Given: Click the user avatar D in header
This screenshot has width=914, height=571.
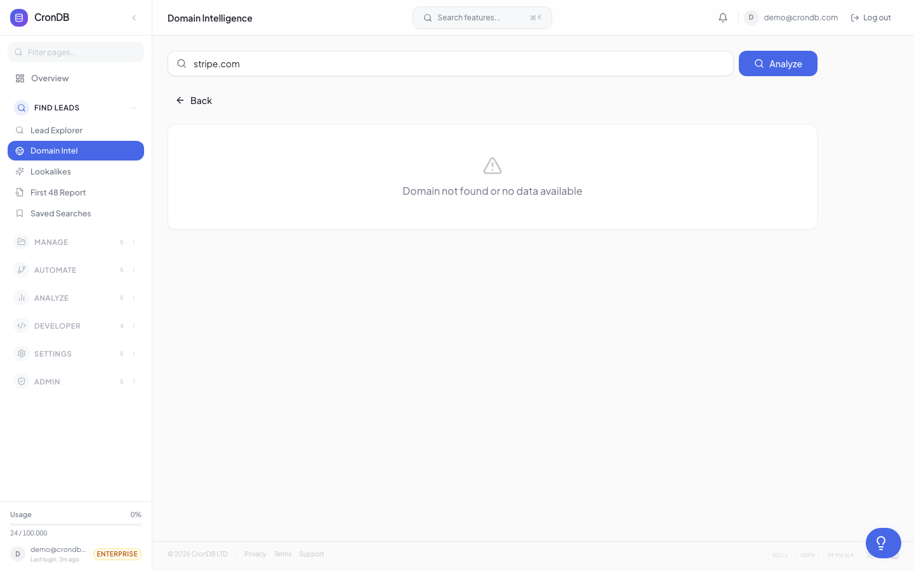Looking at the screenshot, I should pos(751,18).
